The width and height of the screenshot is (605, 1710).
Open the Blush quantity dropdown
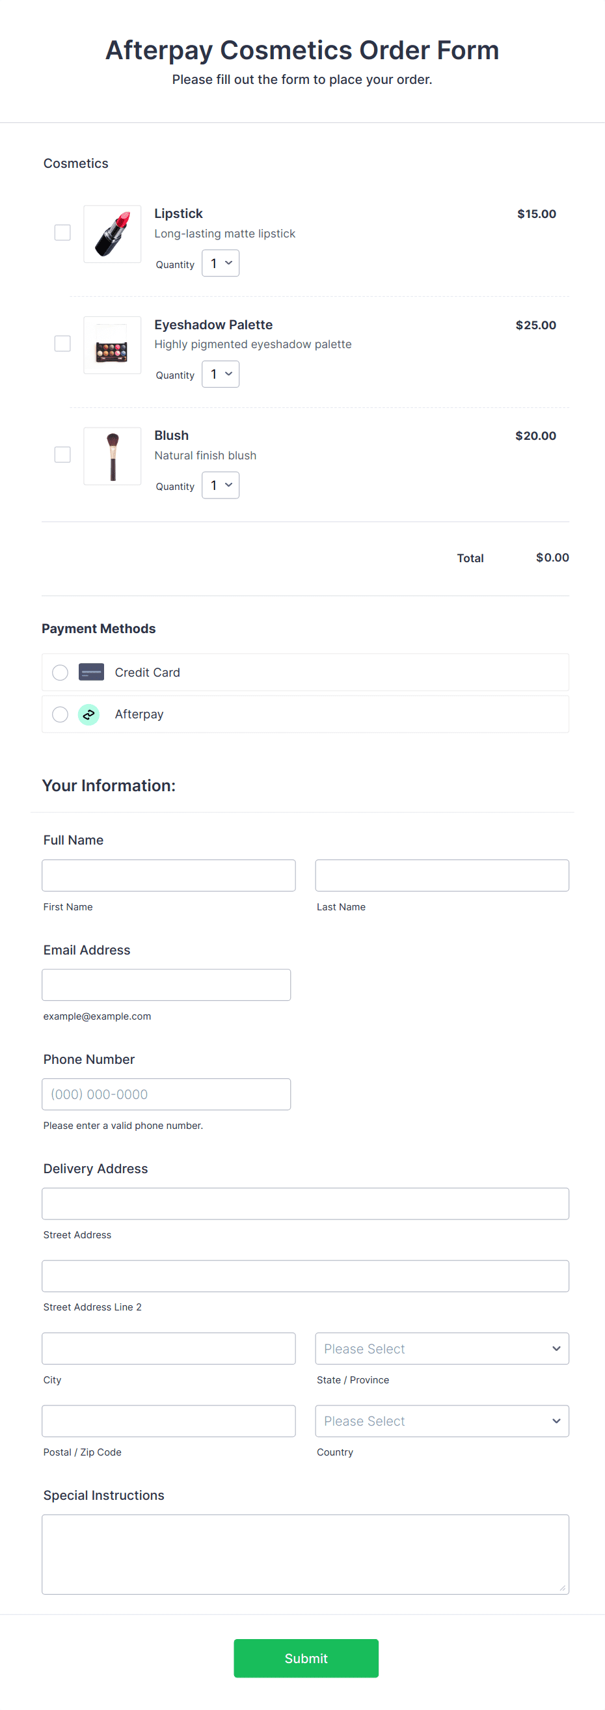(x=220, y=485)
